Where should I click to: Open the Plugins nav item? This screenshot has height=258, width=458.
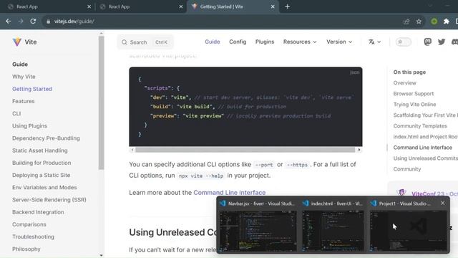coord(265,42)
